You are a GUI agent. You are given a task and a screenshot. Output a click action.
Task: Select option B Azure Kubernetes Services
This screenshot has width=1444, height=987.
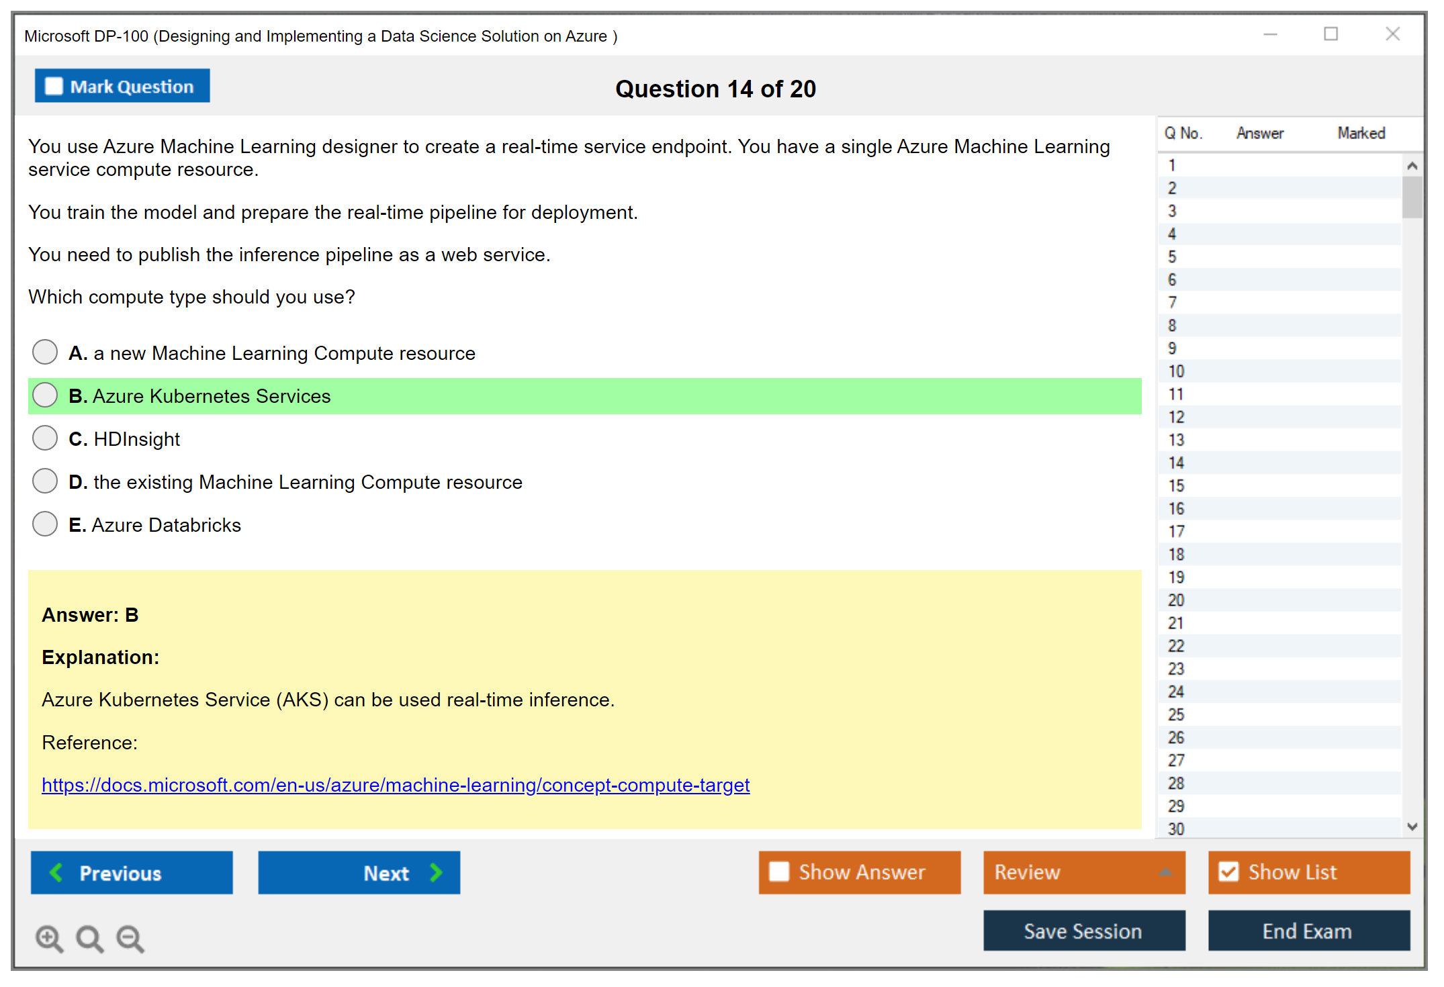[45, 395]
